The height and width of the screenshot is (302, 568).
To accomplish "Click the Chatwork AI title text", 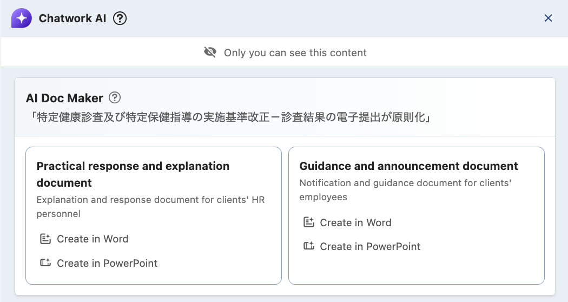I will tap(72, 18).
